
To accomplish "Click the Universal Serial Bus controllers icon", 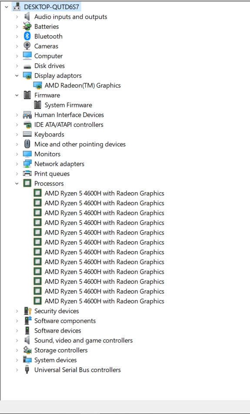I will [x=27, y=370].
